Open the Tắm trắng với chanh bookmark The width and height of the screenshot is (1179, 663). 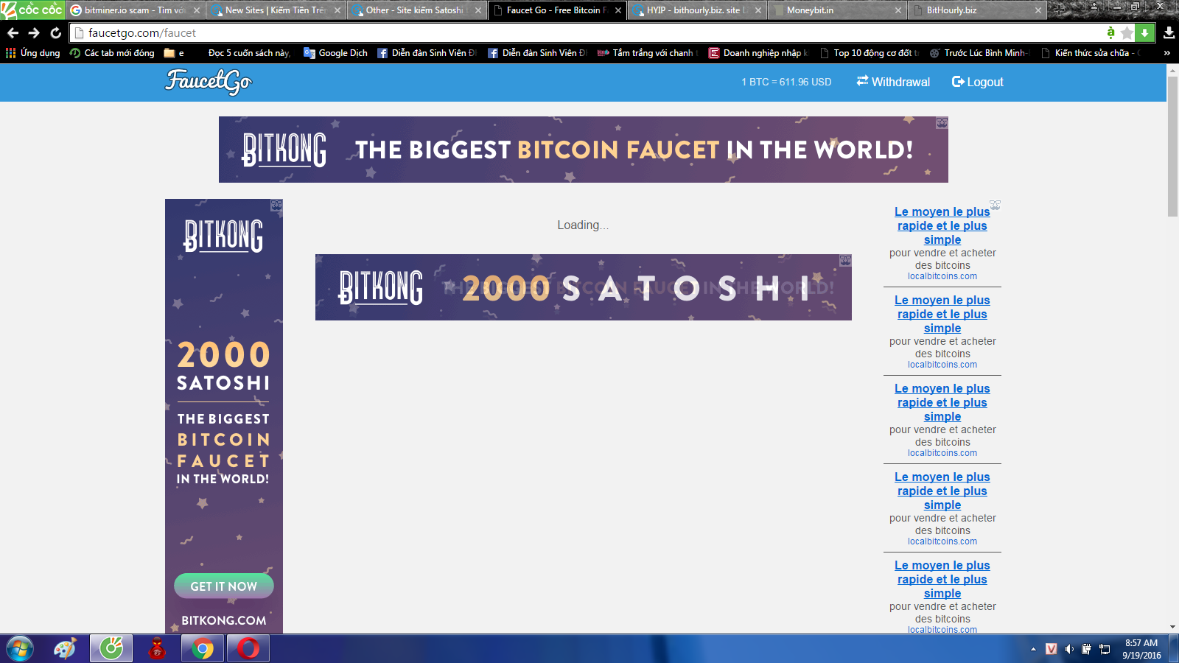[x=647, y=53]
